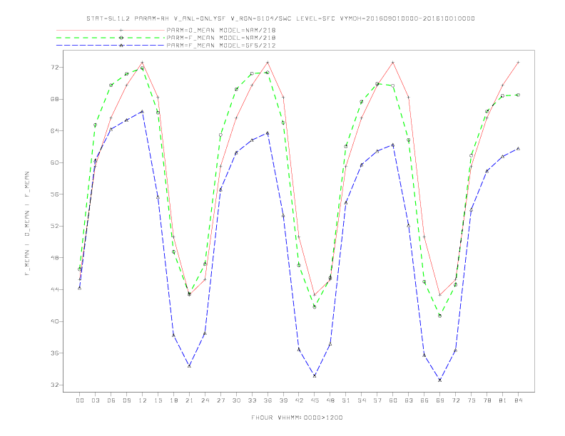565x436 pixels.
Task: Click forecast hour 63 on the x-axis
Action: point(409,400)
